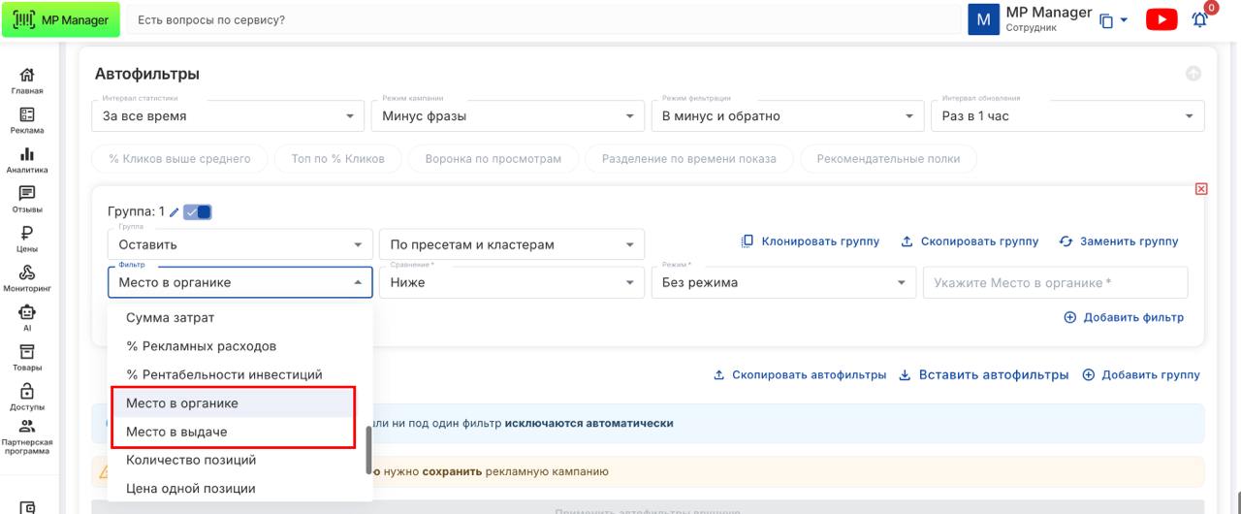Click the filter list scrollbar thumb
This screenshot has width=1241, height=514.
coord(368,450)
